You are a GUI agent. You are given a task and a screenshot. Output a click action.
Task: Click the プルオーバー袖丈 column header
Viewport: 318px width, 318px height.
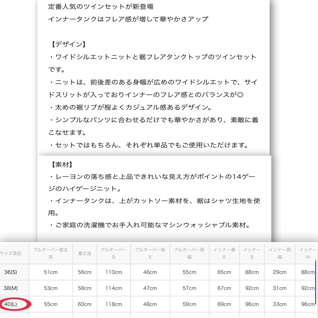150,253
